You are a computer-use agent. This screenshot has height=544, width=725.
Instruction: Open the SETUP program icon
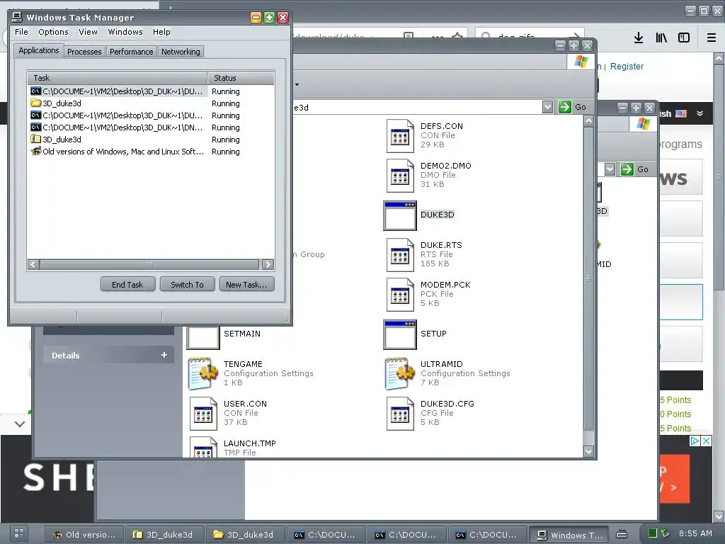(400, 334)
